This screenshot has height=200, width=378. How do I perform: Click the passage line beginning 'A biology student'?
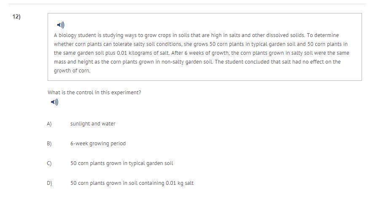coord(196,35)
